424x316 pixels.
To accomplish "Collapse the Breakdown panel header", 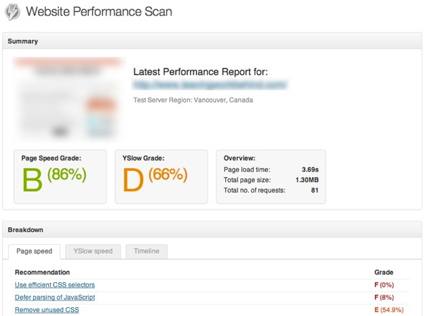I will (212, 230).
